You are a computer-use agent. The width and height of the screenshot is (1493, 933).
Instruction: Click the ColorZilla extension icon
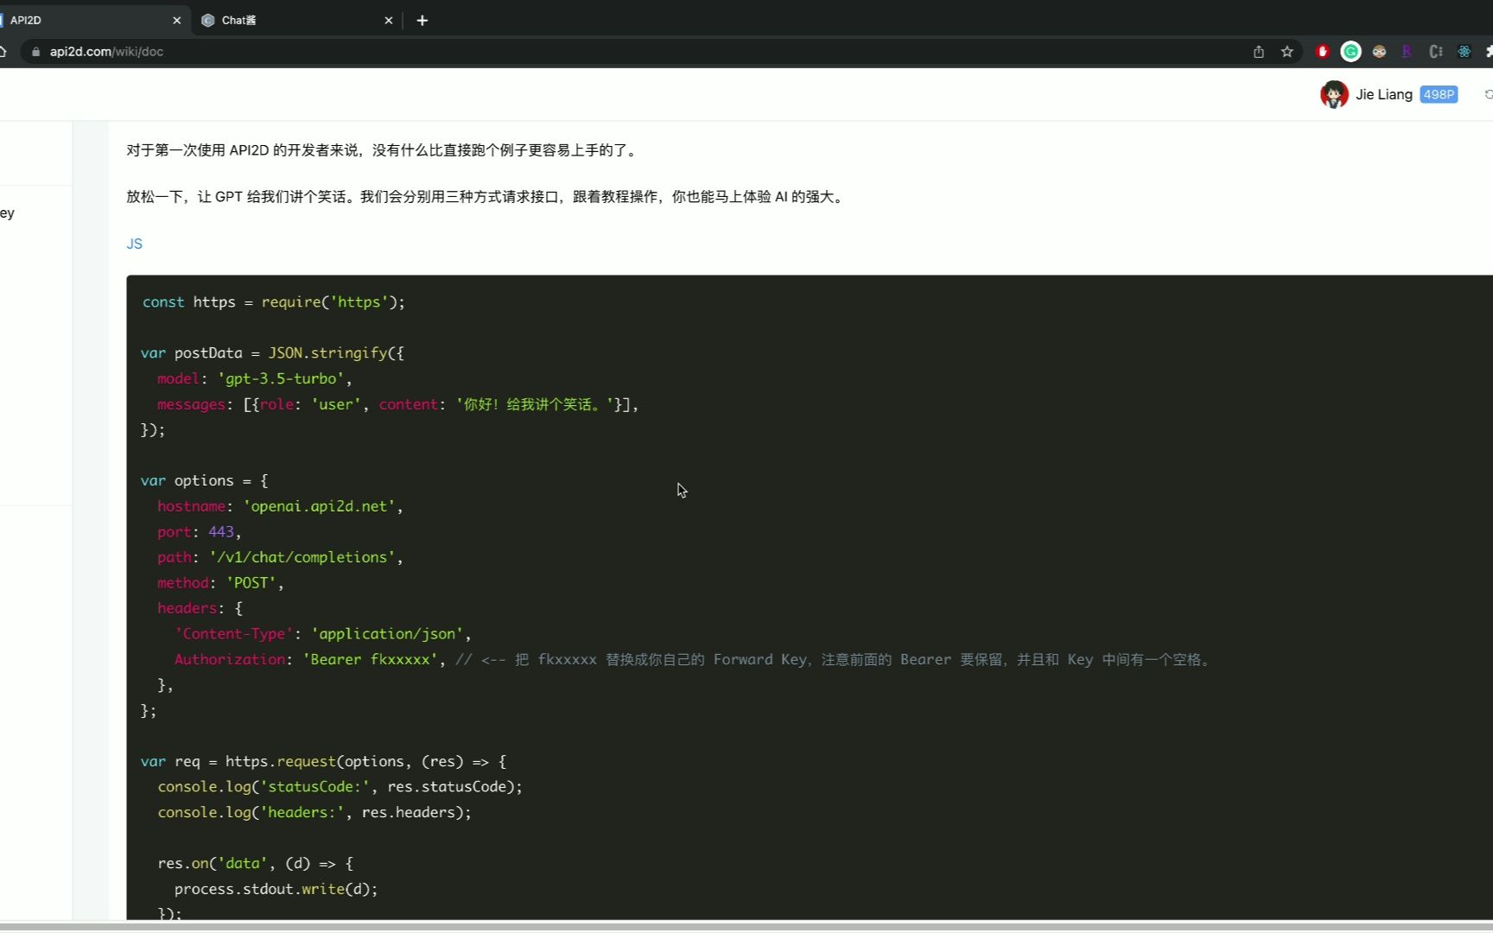(x=1435, y=52)
